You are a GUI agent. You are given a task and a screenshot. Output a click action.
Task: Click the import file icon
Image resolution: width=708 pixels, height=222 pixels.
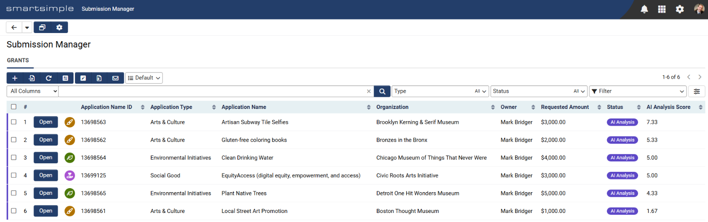[x=32, y=78]
